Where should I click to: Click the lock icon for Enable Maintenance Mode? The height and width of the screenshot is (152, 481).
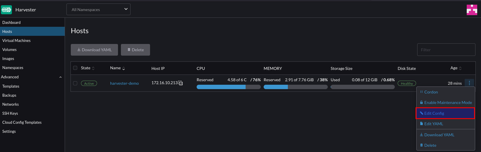(421, 102)
